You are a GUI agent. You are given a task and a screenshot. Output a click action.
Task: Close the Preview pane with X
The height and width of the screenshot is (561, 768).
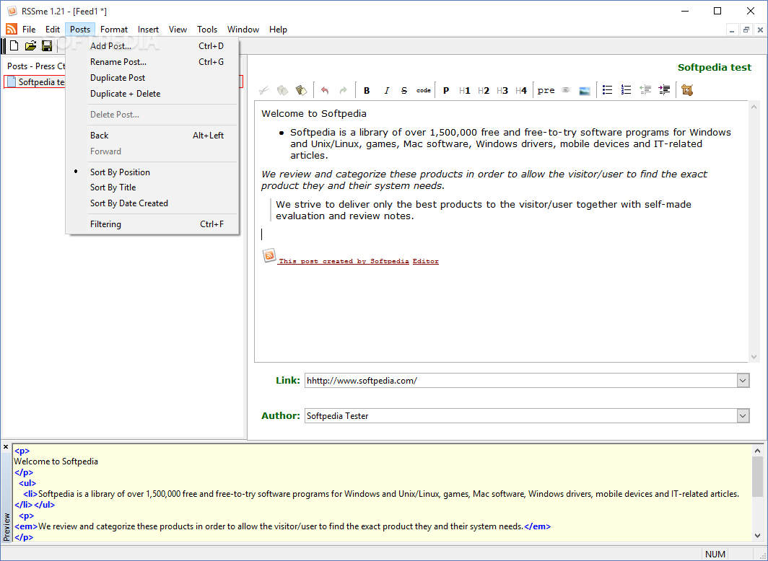[x=6, y=447]
